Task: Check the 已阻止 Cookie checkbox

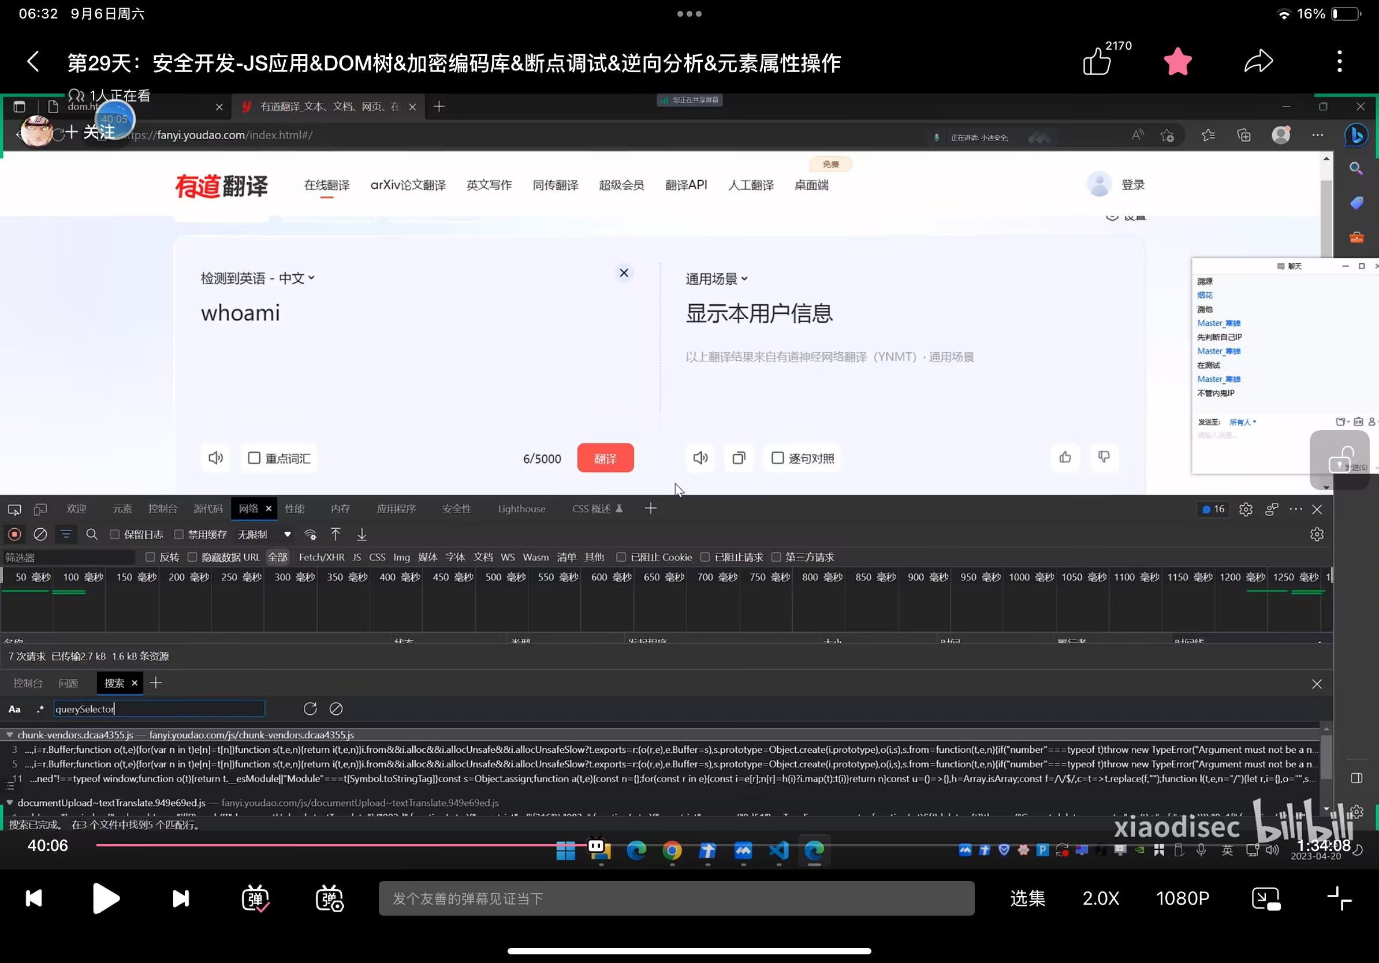Action: click(621, 557)
